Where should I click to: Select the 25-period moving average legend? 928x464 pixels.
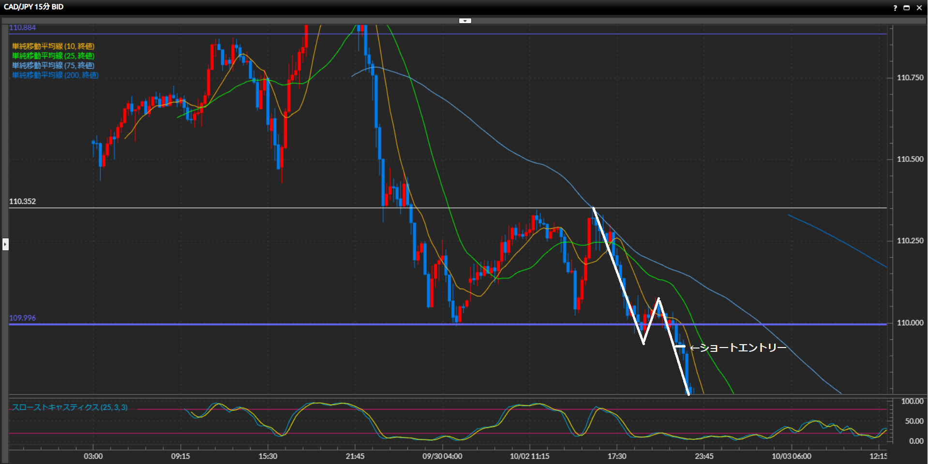[53, 56]
